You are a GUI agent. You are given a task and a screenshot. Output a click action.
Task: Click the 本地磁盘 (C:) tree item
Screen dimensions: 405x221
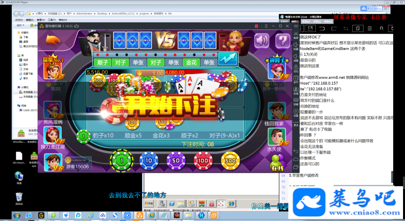tap(28, 92)
